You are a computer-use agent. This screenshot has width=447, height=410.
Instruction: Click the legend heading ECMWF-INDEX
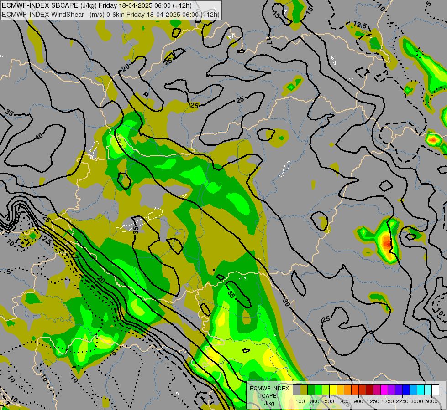point(269,389)
